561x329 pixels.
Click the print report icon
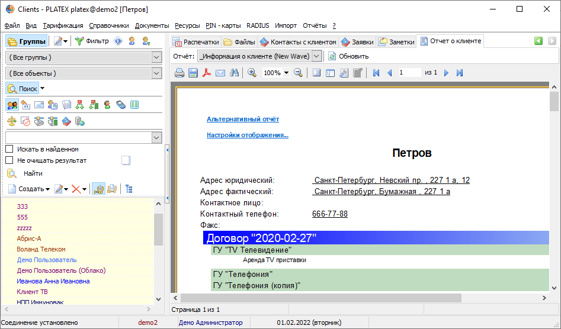click(179, 73)
